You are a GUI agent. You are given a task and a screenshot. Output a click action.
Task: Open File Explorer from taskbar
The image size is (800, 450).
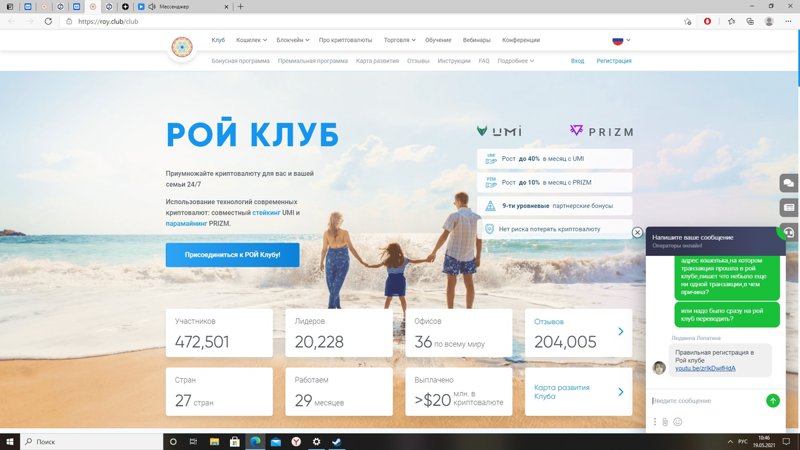point(214,441)
